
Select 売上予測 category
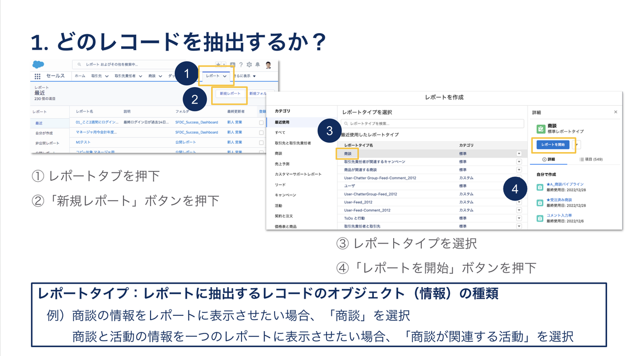282,164
